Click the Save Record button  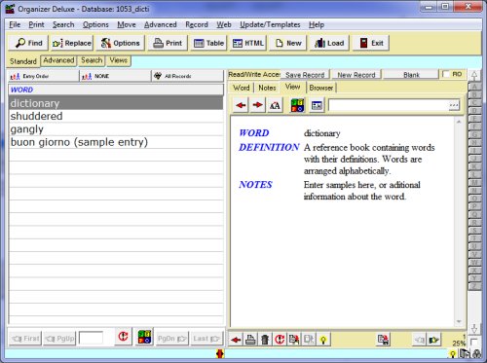pos(305,75)
